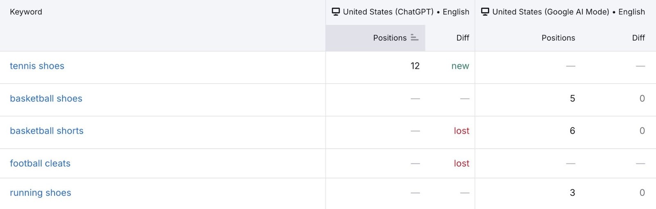Screen dimensions: 656x209
Task: Sort by Google AI Mode Diff column
Action: pyautogui.click(x=638, y=38)
